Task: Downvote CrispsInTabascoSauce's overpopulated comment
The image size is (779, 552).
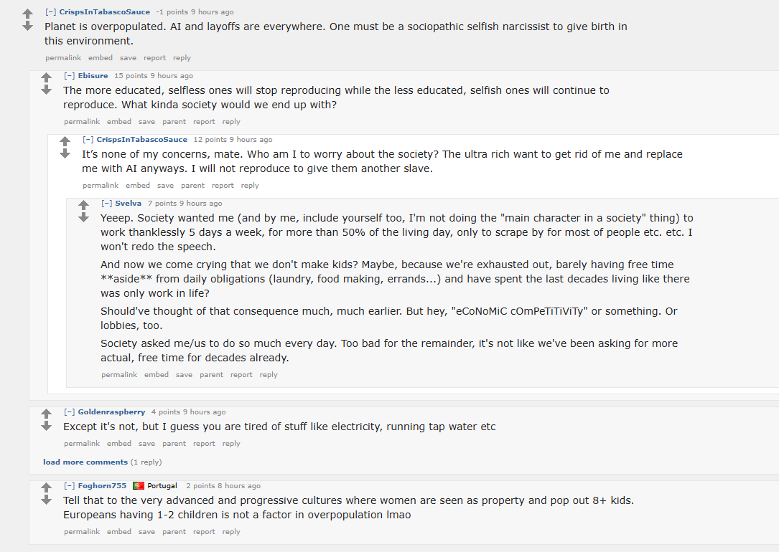Action: pyautogui.click(x=28, y=26)
